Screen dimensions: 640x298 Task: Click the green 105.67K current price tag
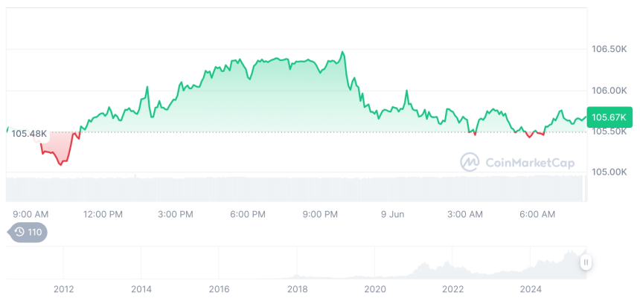coord(608,117)
